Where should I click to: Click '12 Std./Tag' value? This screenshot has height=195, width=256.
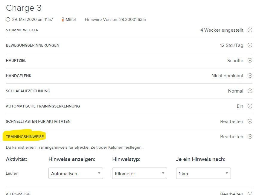(232, 45)
